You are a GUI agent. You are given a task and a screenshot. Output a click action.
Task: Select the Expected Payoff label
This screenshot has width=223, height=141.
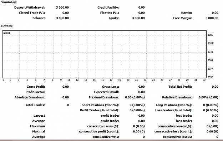coord(106,92)
